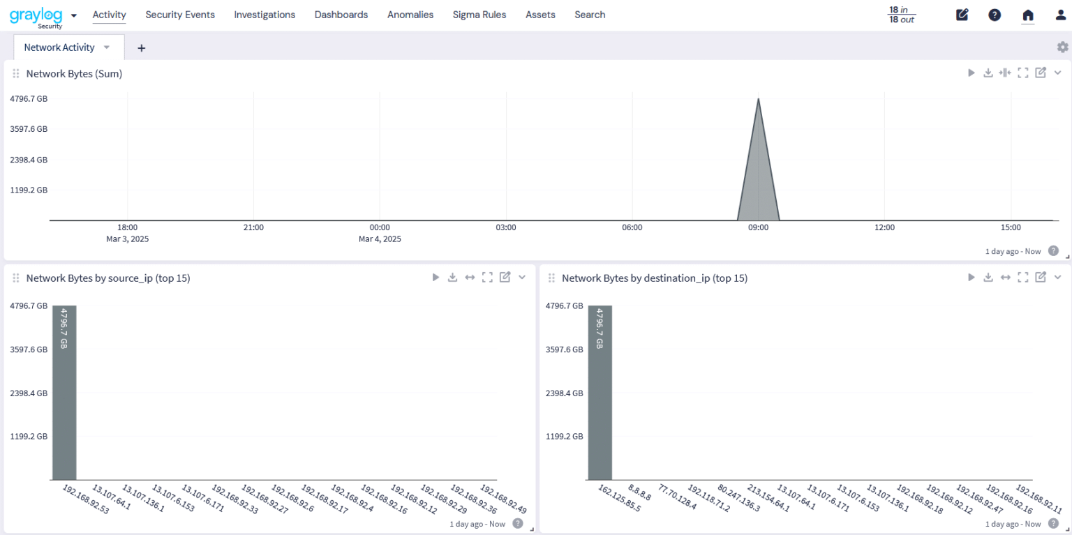Open the Network Activity tab dropdown arrow
This screenshot has width=1072, height=535.
106,47
